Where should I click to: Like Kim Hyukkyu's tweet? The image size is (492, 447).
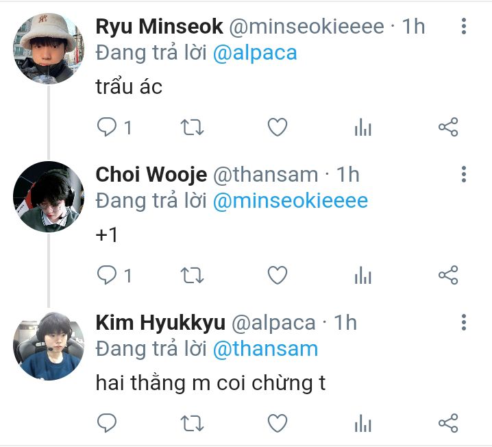point(277,422)
